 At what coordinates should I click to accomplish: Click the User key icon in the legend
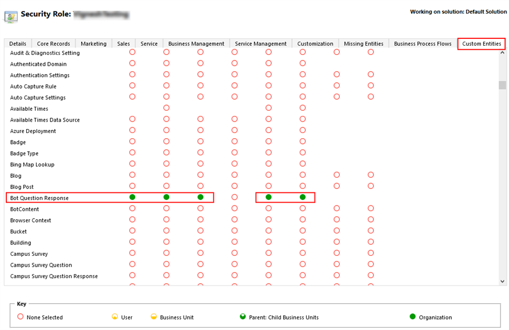point(114,317)
